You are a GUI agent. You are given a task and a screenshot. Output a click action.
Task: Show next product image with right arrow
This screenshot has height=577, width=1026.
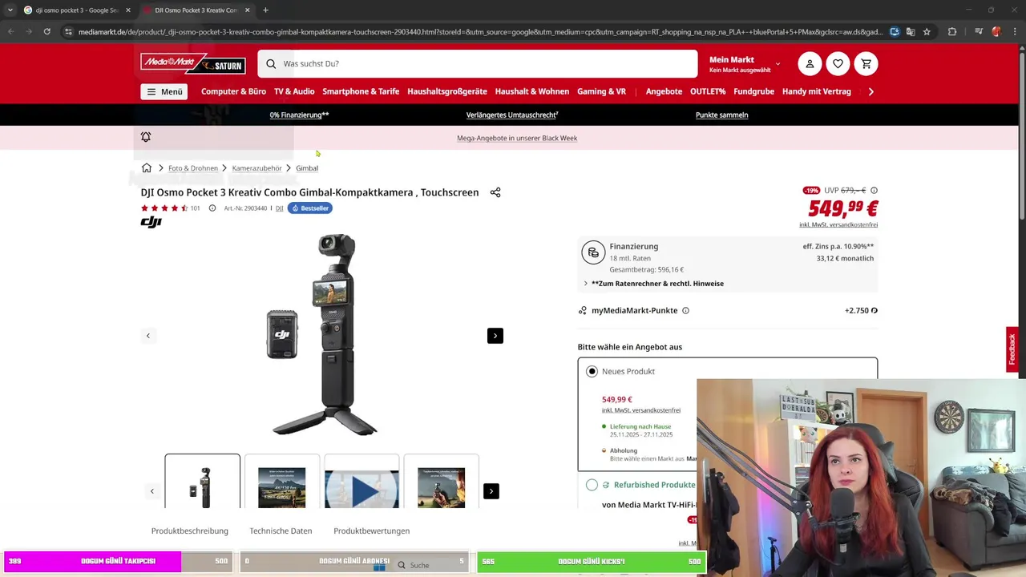(495, 336)
